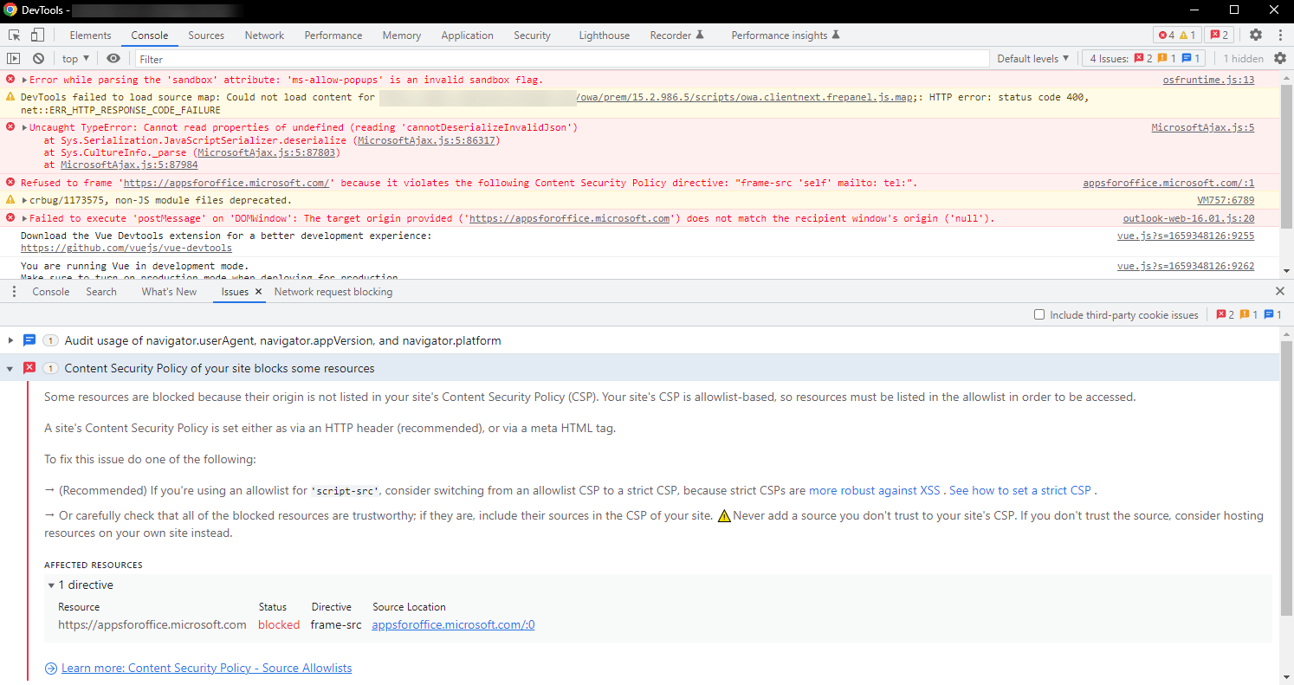Screen dimensions: 1294x685
Task: Close the Issues drawer tab
Action: [258, 292]
